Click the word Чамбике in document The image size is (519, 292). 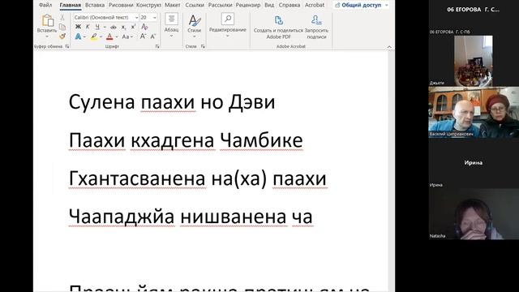click(x=261, y=140)
